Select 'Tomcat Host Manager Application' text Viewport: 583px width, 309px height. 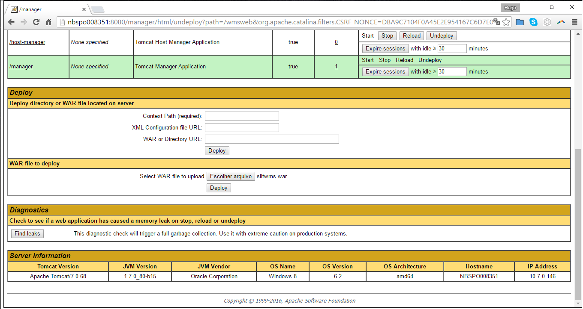coord(177,42)
